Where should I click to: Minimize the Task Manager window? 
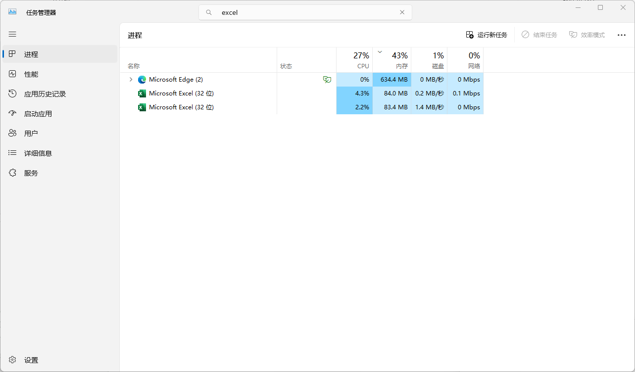pos(578,7)
